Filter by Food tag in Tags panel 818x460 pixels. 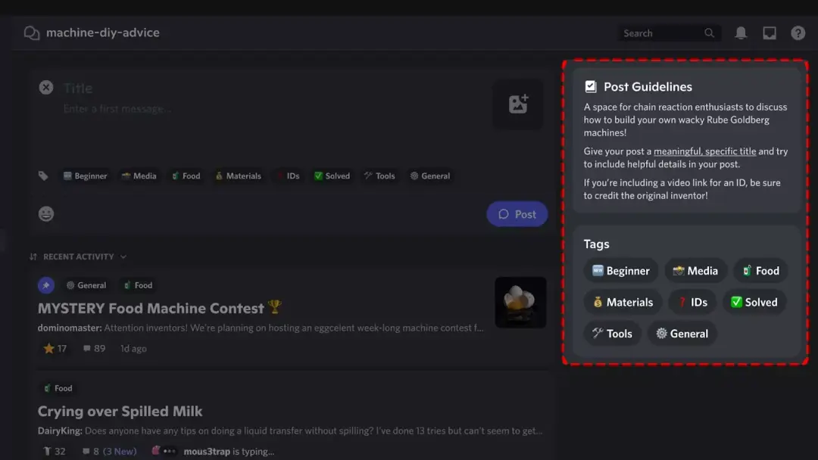point(761,271)
